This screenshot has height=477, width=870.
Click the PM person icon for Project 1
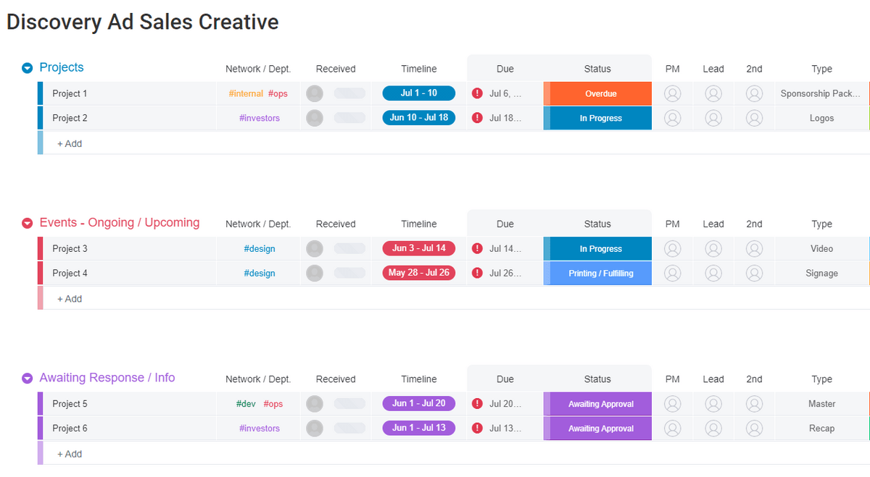tap(672, 93)
